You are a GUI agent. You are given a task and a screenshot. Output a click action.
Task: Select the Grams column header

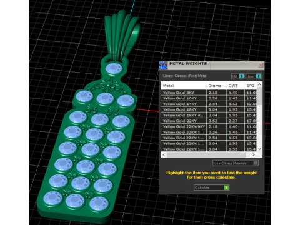(x=216, y=86)
